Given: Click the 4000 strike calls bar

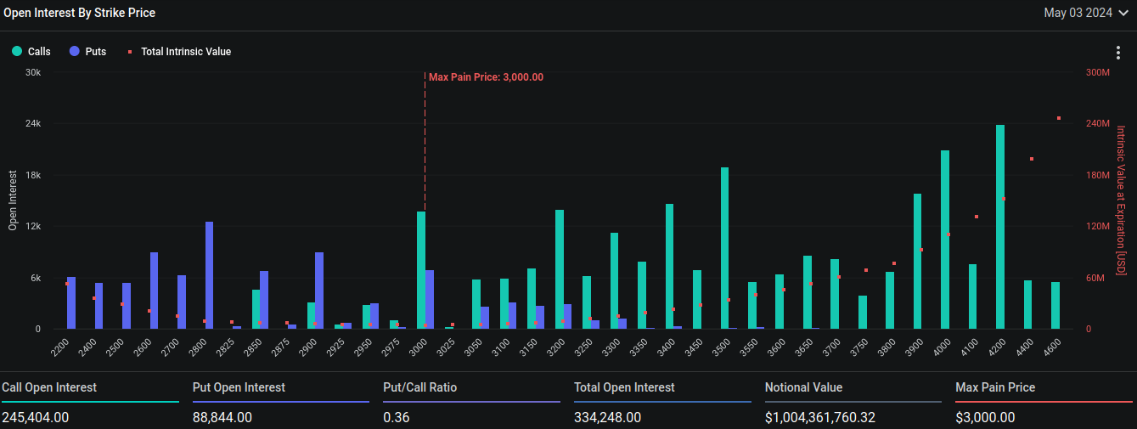Looking at the screenshot, I should click(x=945, y=240).
